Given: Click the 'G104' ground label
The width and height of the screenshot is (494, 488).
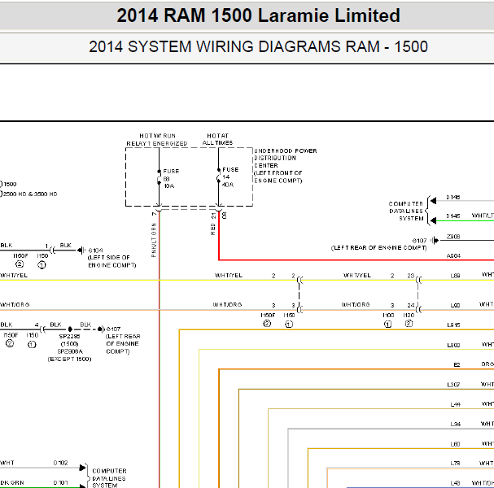Looking at the screenshot, I should click(95, 251).
